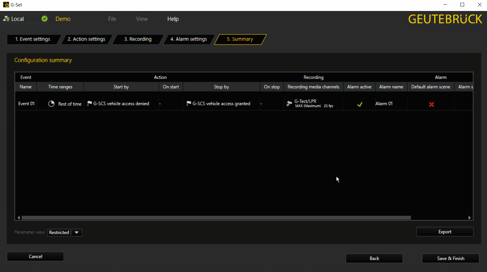Click the G-Tect/LPR recording channel text

pos(305,101)
